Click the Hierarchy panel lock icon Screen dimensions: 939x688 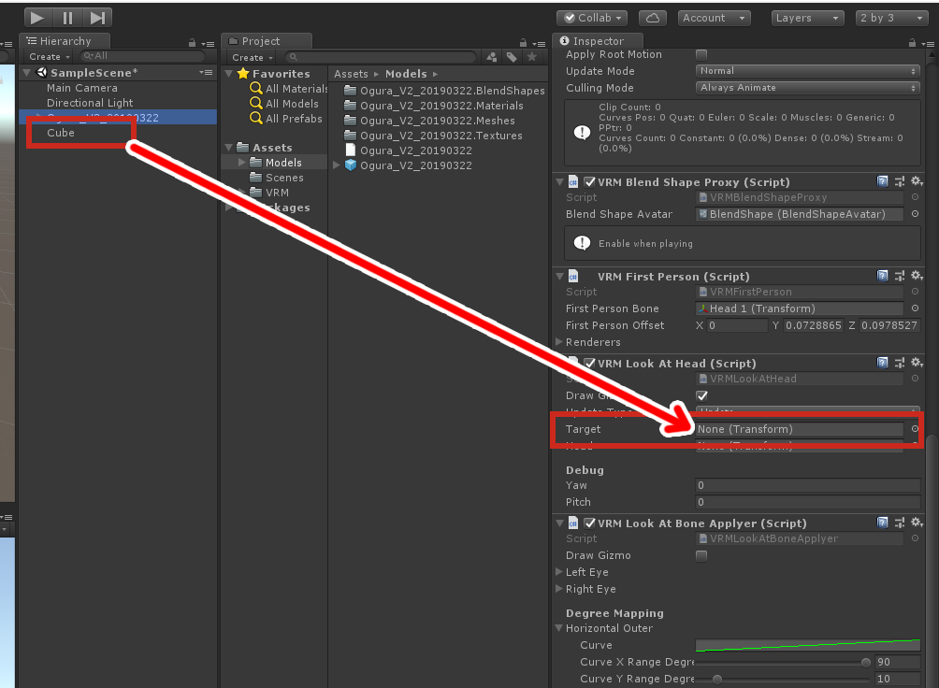[193, 43]
